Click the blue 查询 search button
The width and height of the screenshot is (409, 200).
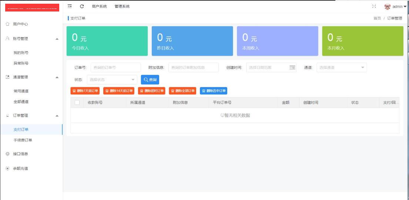tap(150, 80)
